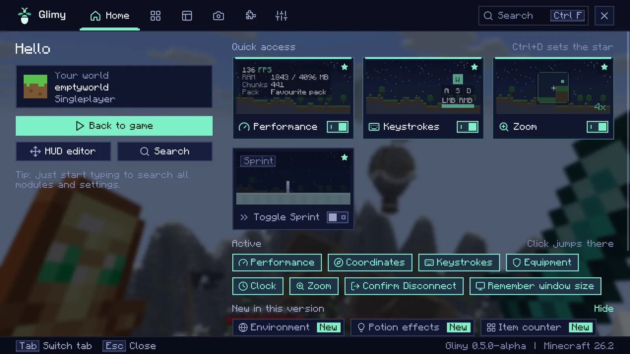Open the new Item counter module

(x=538, y=327)
